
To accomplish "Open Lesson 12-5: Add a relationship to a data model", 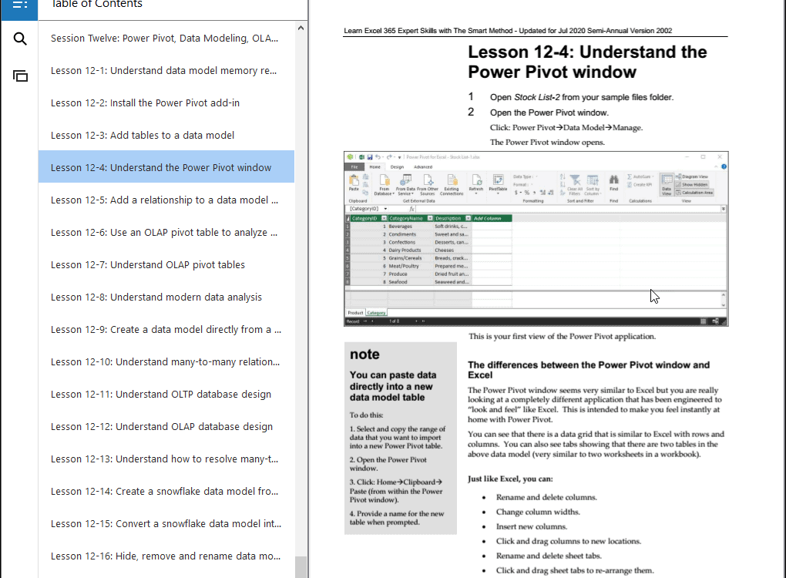I will (166, 200).
